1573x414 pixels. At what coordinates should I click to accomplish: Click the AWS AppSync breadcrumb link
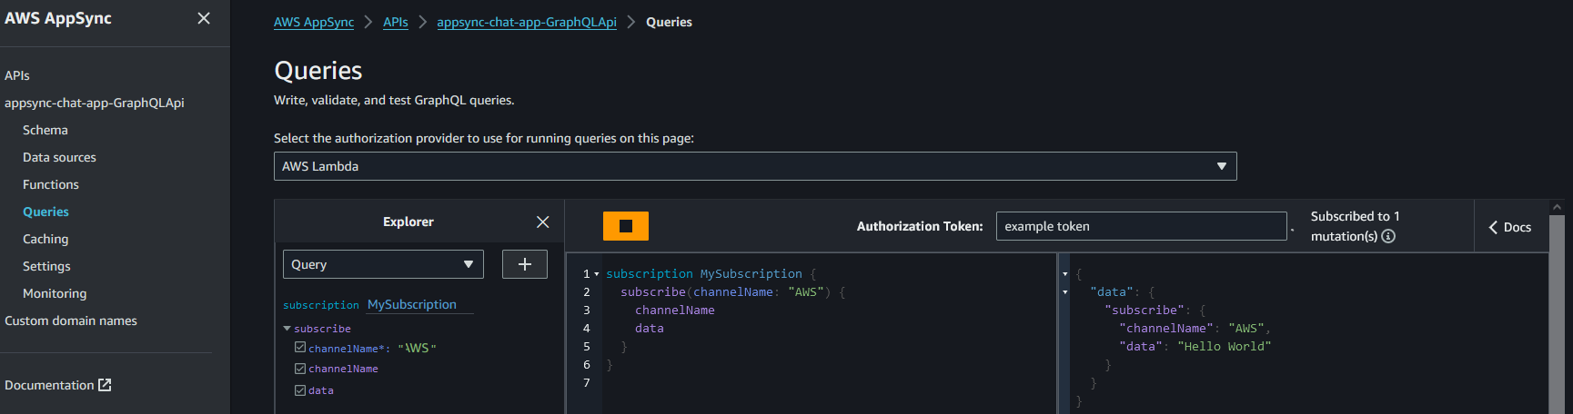314,22
